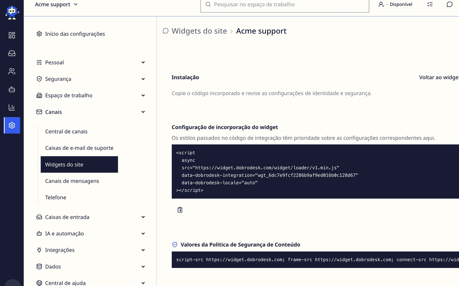
Task: Click the gear icon beside Início das configurações
Action: (39, 34)
